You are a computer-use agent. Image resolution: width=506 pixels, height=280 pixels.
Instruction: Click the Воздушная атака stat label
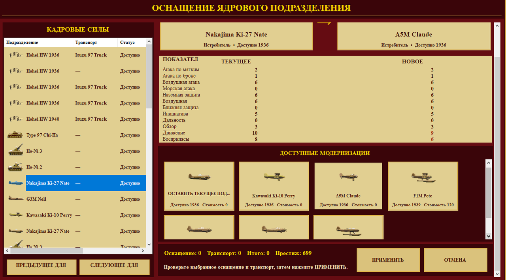pos(181,82)
